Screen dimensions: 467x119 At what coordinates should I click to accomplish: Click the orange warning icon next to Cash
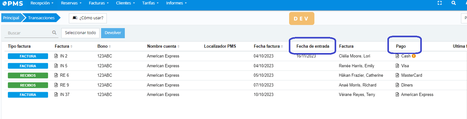point(414,56)
